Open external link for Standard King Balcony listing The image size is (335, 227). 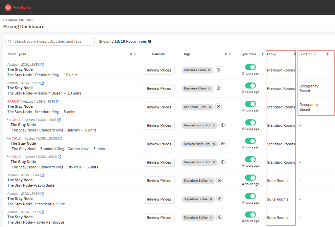59,120
